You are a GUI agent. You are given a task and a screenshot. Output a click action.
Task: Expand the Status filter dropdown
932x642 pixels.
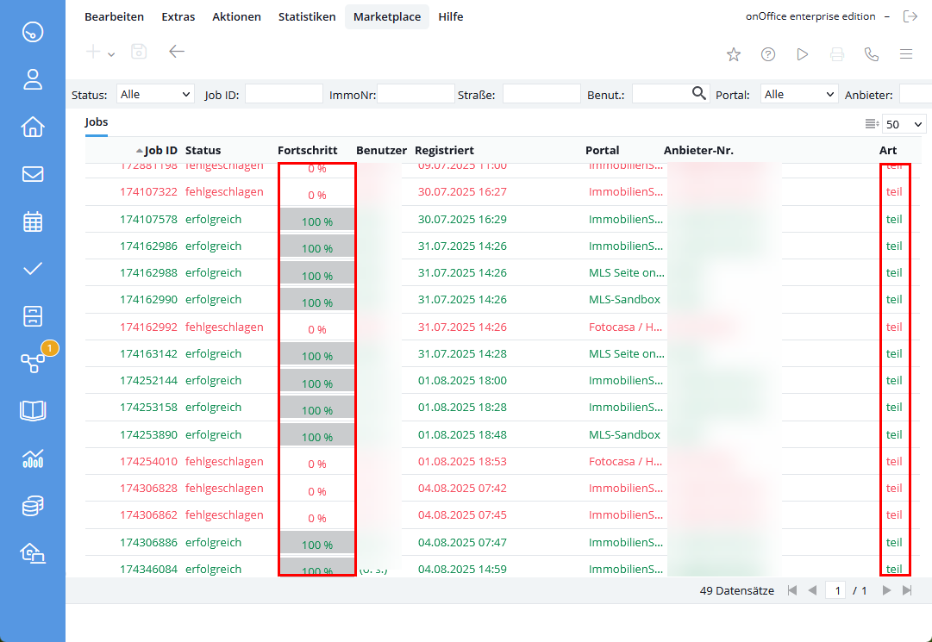155,94
